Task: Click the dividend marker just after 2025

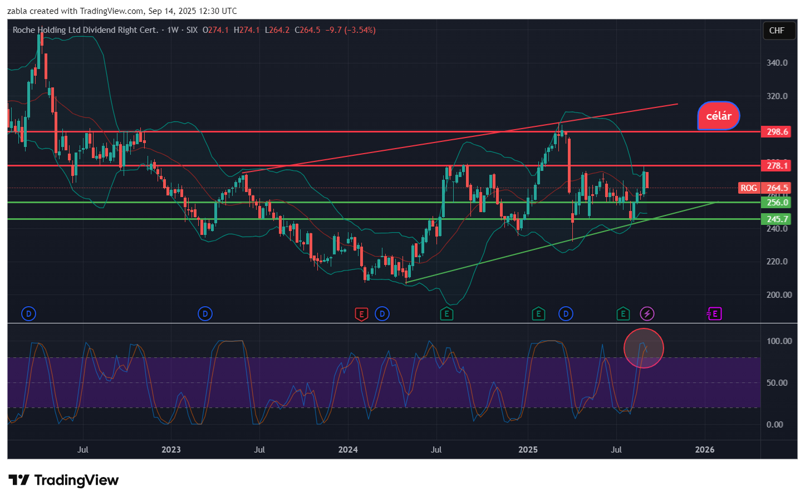Action: point(566,314)
